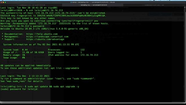This screenshot has height=105, width=186.
Task: Click the https://ubuntu.com/advantage URL
Action: coord(45,39)
